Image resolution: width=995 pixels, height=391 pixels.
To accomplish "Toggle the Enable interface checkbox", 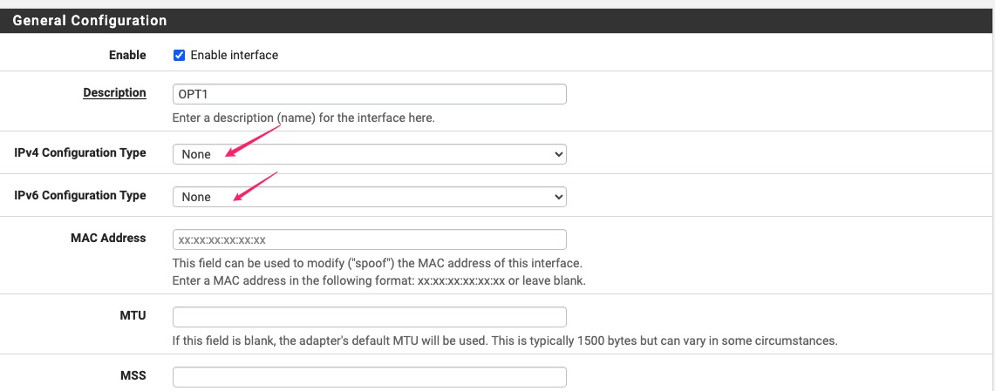I will coord(179,55).
